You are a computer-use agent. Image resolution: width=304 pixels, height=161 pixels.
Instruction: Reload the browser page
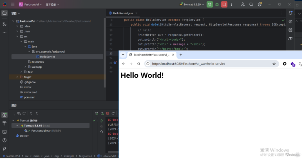pyautogui.click(x=139, y=64)
